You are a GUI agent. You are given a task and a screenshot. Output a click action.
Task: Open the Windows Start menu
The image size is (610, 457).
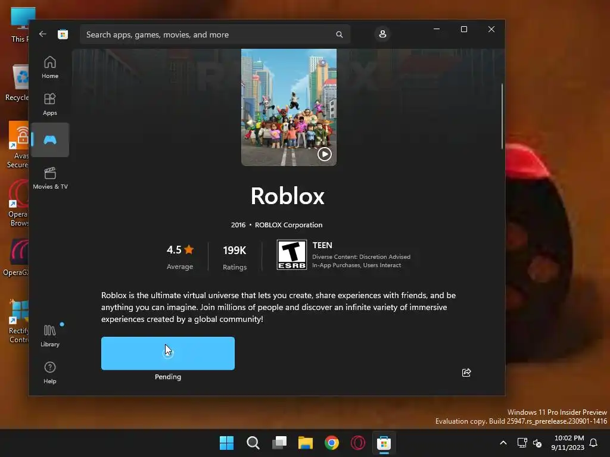(x=226, y=443)
